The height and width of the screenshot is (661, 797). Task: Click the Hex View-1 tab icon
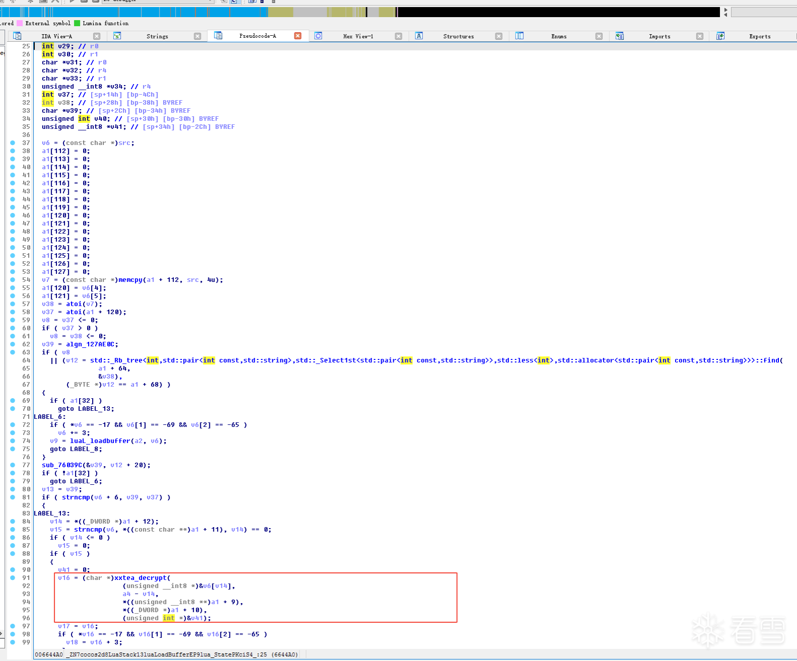[x=318, y=36]
